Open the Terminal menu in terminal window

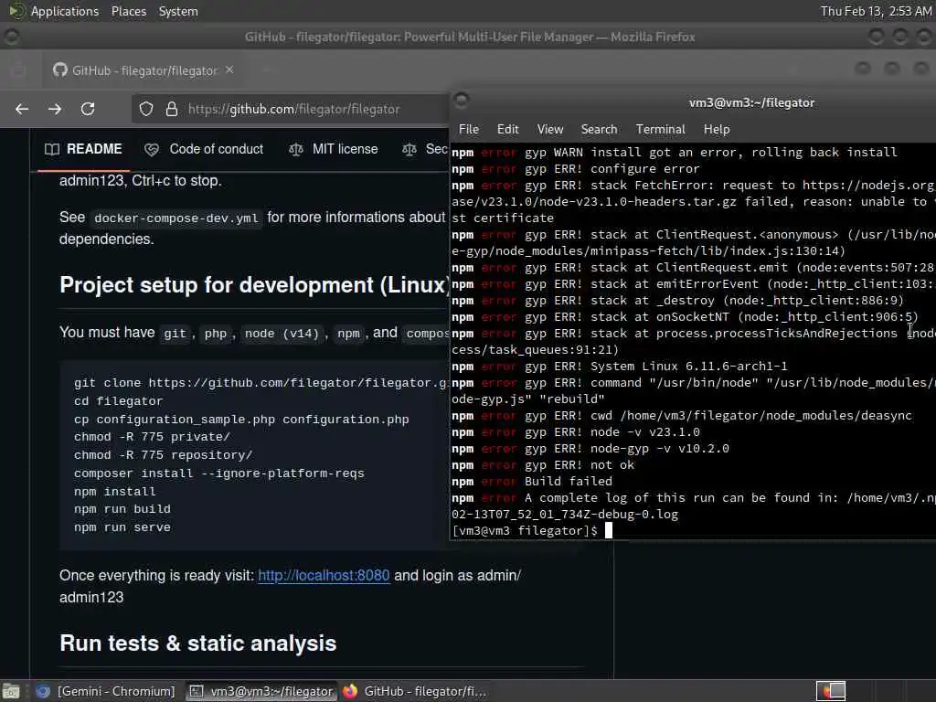coord(660,129)
